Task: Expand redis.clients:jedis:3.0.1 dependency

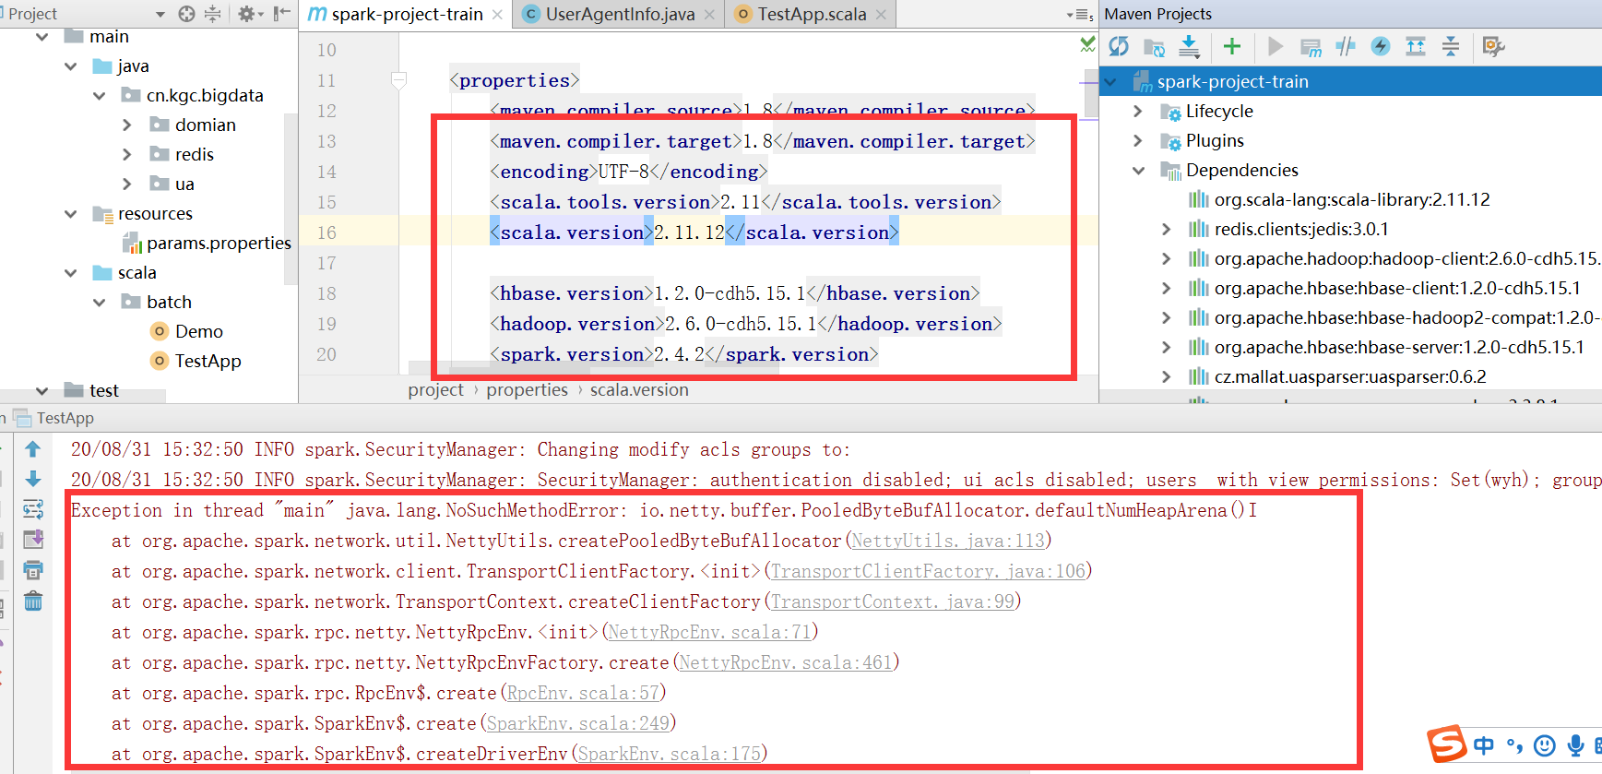Action: pos(1167,230)
